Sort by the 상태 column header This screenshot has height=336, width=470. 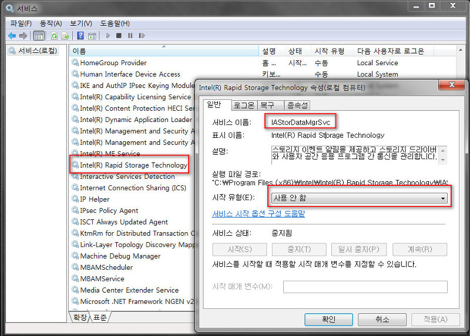point(298,51)
